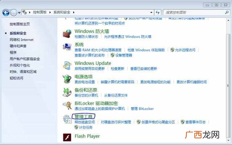This screenshot has width=232, height=145.
Task: Click the vertical scrollbar thumb
Action: pos(228,86)
